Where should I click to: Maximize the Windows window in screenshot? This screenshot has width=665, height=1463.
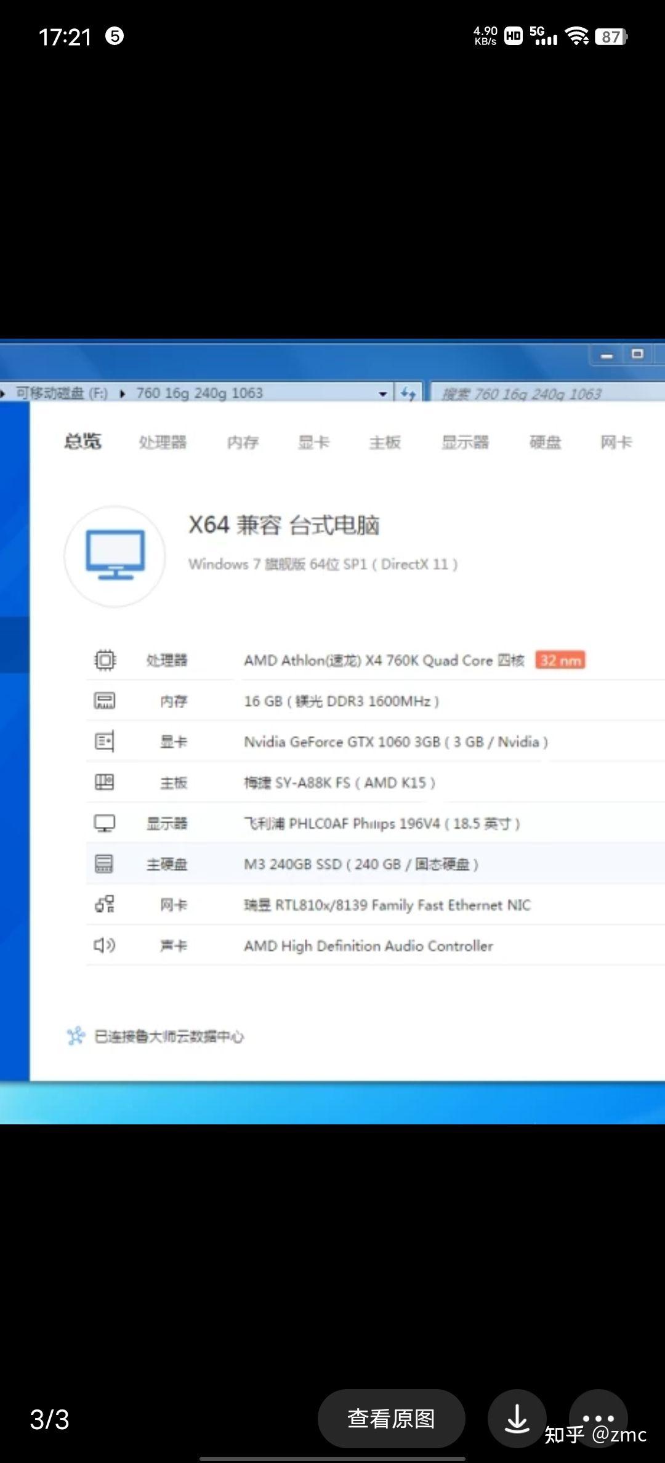[638, 355]
